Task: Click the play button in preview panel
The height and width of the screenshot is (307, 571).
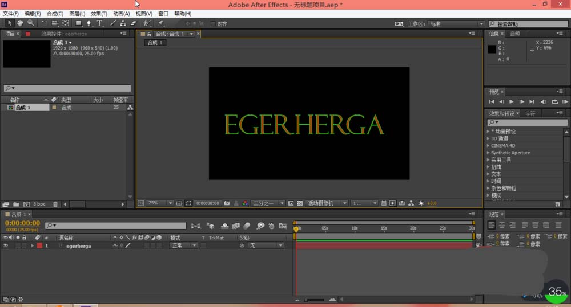Action: tap(511, 102)
